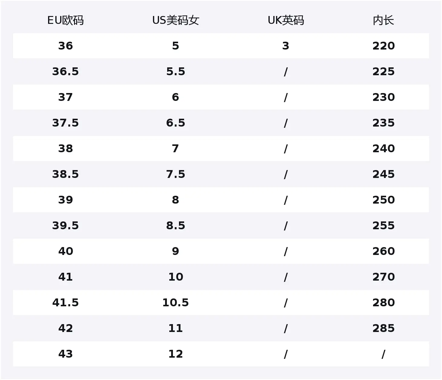Select EU size 36 cell
This screenshot has width=442, height=380.
coord(66,46)
